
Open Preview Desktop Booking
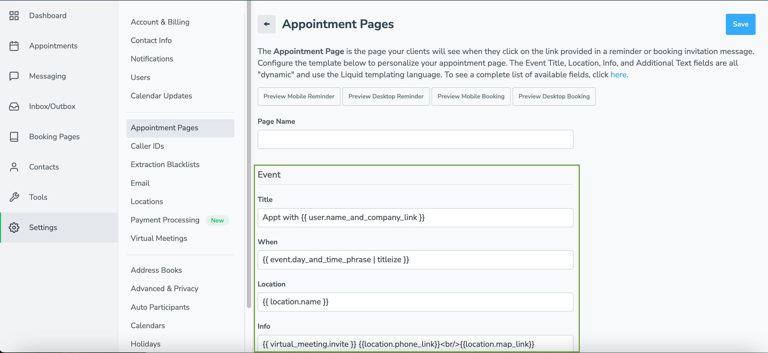pos(553,96)
